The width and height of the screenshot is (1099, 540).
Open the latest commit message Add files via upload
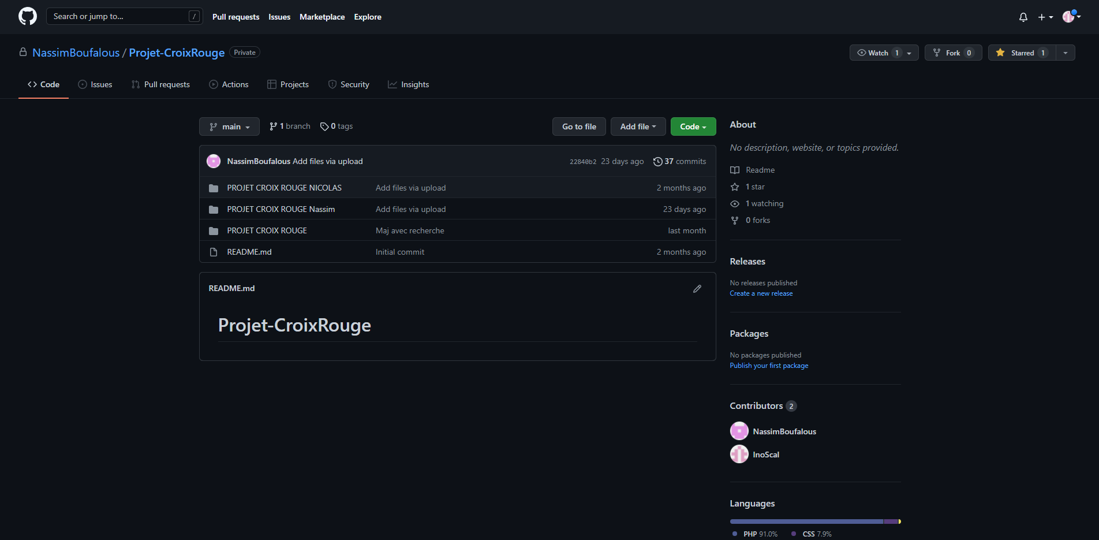coord(328,161)
